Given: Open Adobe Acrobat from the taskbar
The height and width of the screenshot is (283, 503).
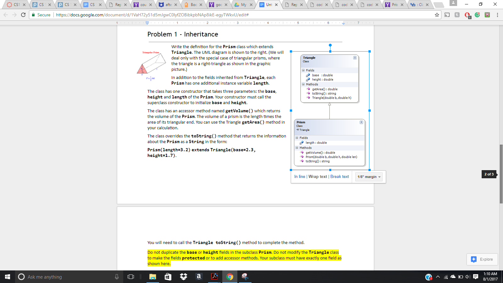Looking at the screenshot, I should (x=214, y=277).
